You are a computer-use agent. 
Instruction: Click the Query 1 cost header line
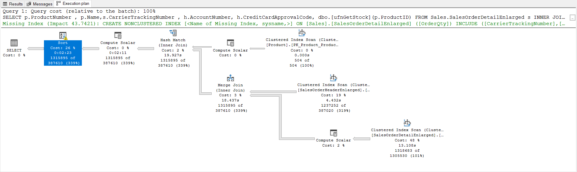[x=79, y=11]
